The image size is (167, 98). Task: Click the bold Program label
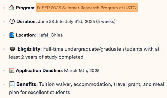tap(25, 8)
